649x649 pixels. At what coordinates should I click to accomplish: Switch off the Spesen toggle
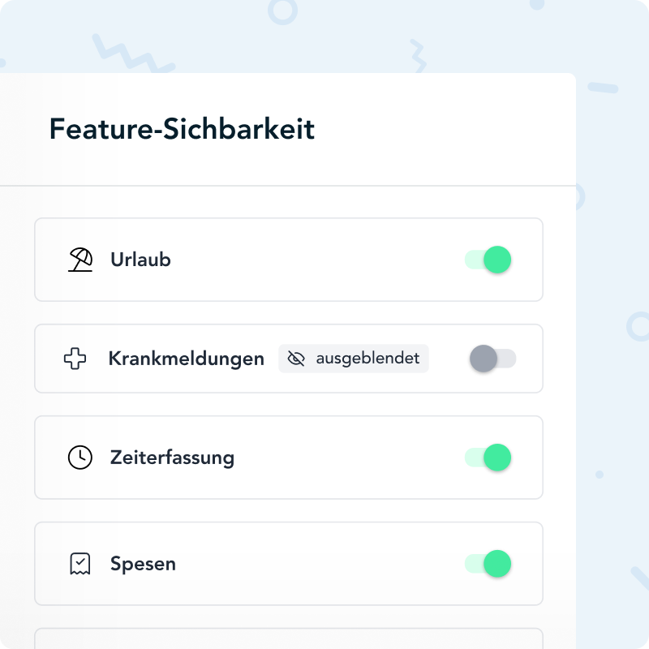(x=489, y=564)
